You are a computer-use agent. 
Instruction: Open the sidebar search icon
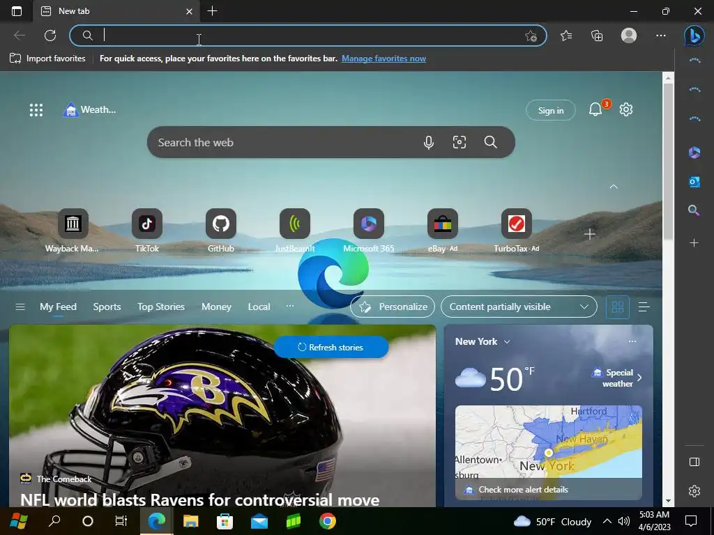694,210
